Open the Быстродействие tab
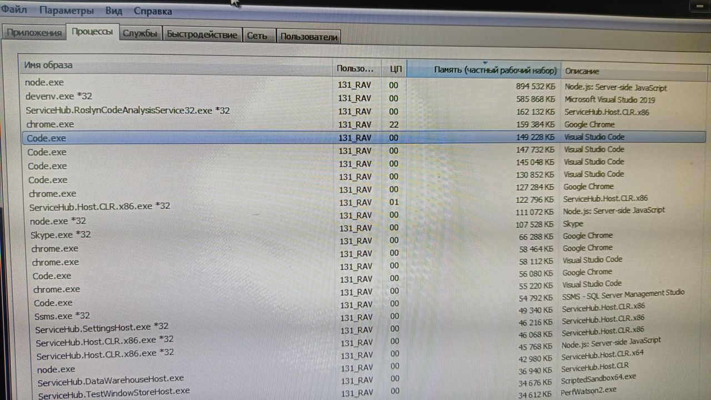This screenshot has width=711, height=400. pos(202,34)
